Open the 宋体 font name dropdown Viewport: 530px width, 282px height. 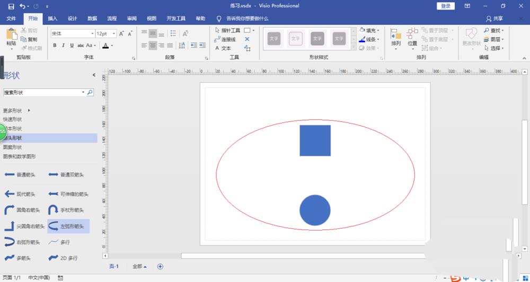(x=92, y=33)
